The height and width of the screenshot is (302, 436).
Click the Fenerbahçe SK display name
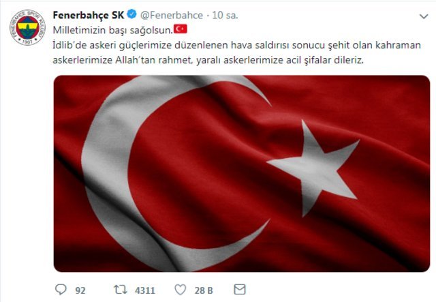(x=89, y=15)
